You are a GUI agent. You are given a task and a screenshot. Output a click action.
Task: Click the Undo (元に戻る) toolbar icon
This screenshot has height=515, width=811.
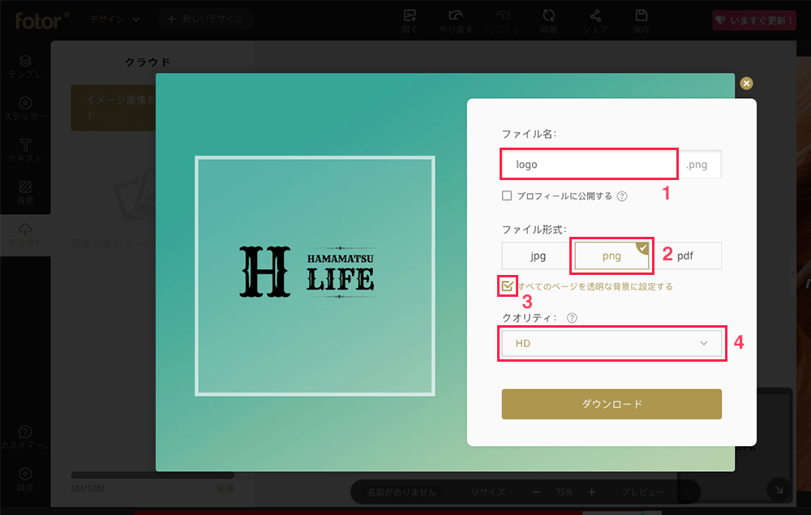coord(502,21)
